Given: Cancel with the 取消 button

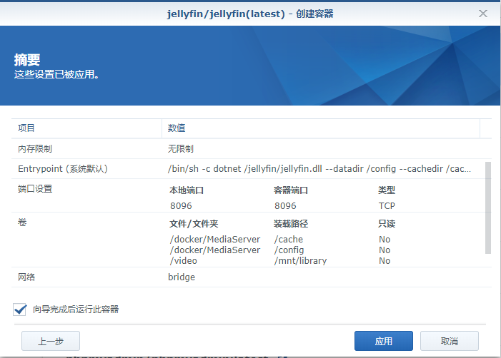Looking at the screenshot, I should (450, 341).
